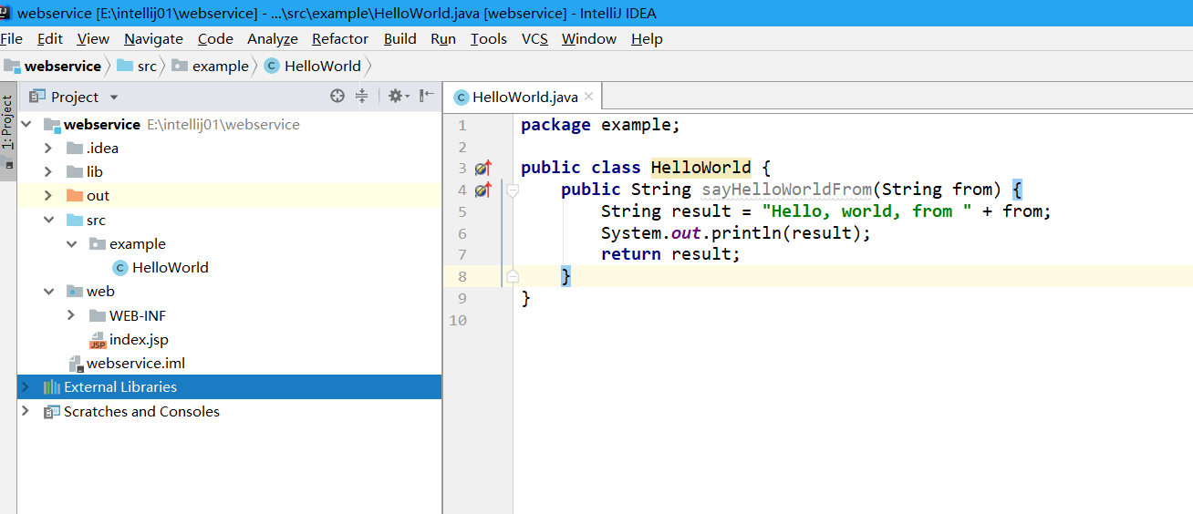
Task: Expand the WEB-INF folder
Action: [71, 315]
